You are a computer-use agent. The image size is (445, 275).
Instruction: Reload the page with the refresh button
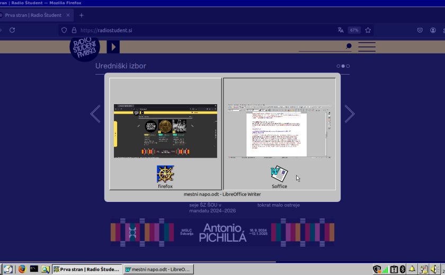tap(12, 30)
